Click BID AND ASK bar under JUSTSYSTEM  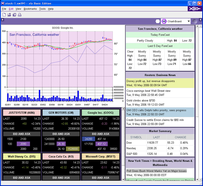(x=22, y=134)
